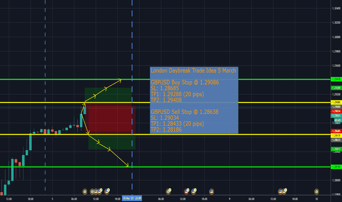Viewport: 342px width, 202px height.
Task: Click the red 1.29034 price label
Action: tap(336, 111)
